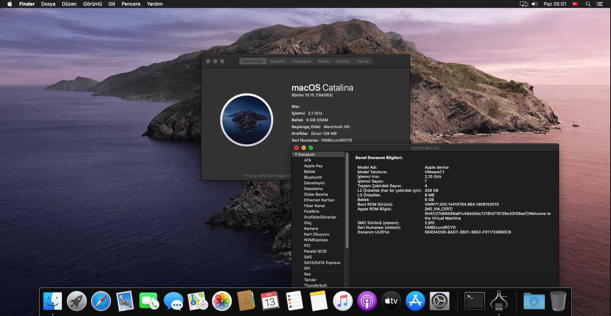This screenshot has width=611, height=316.
Task: Switch to the Bellek tab
Action: pos(324,61)
